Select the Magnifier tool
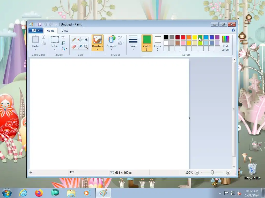 [x=86, y=47]
